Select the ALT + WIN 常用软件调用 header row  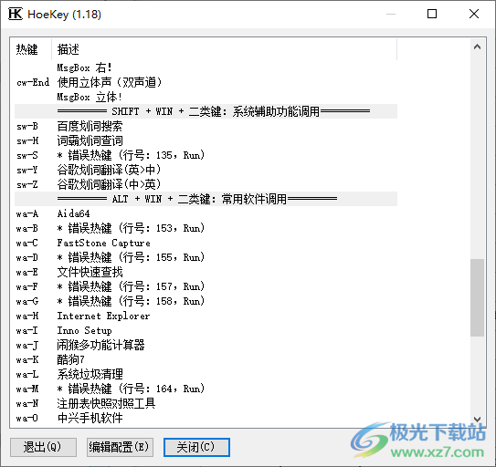[x=206, y=199]
